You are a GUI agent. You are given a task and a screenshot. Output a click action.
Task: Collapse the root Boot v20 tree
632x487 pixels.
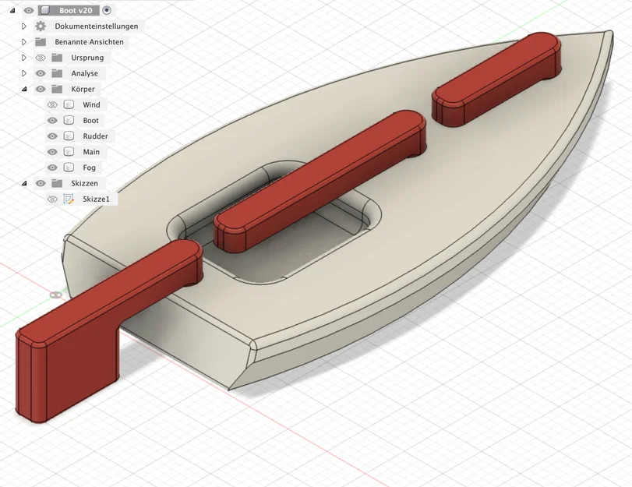coord(12,10)
